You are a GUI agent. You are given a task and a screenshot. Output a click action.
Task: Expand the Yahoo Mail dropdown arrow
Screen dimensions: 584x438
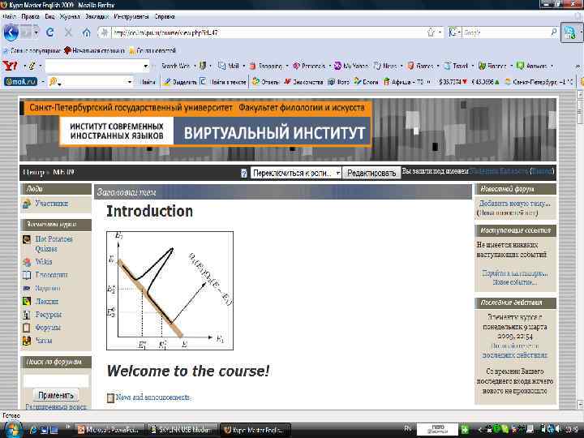tap(243, 67)
